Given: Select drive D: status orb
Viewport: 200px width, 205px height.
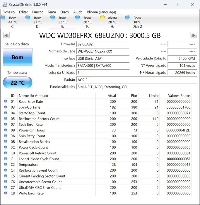Looking at the screenshot, I should click(28, 17).
